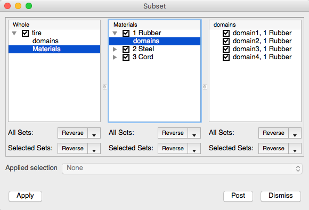Viewport: 309px width, 210px height.
Task: Close the Subset window with red button
Action: 7,6
